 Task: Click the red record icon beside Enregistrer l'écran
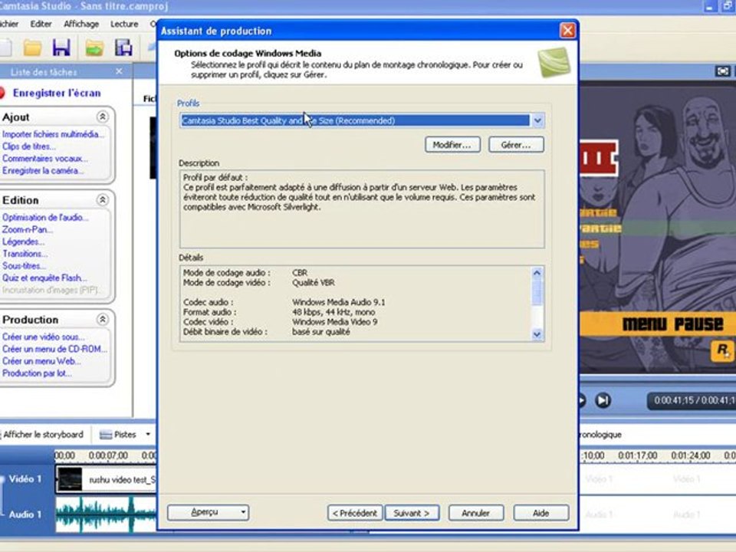2,93
